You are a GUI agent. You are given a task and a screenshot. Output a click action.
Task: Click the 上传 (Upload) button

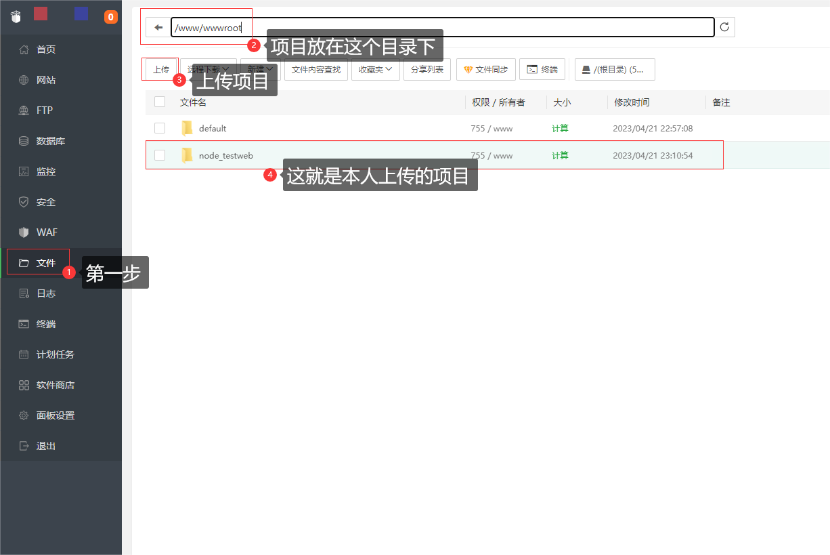pos(160,69)
